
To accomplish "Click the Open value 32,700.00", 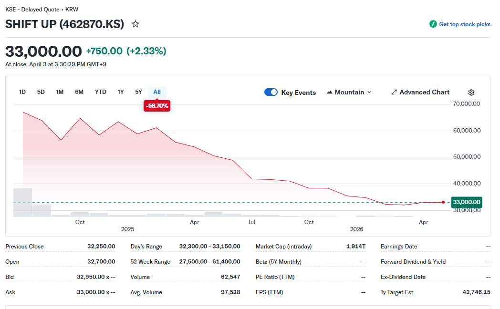I will click(x=101, y=262).
